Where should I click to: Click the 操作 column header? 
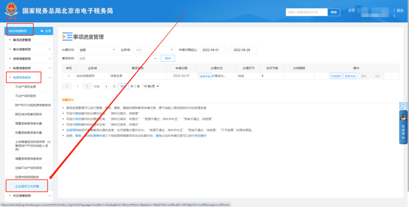click(356, 68)
